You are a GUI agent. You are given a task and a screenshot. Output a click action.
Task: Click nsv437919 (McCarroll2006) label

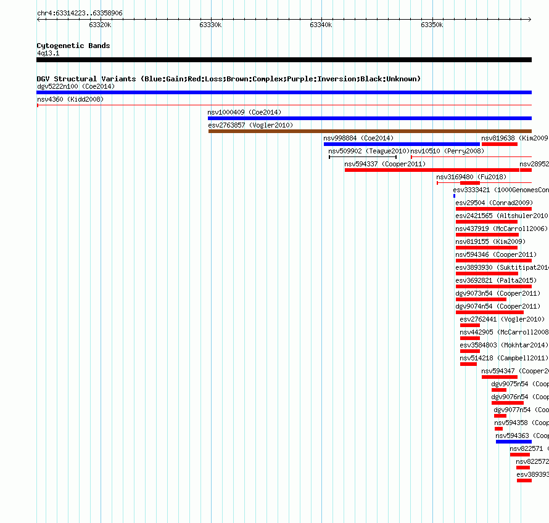[x=502, y=229]
